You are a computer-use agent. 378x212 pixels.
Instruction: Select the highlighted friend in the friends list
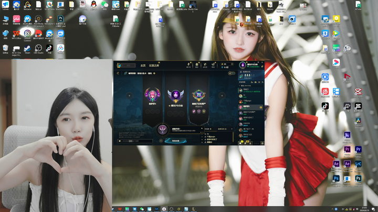[251, 107]
